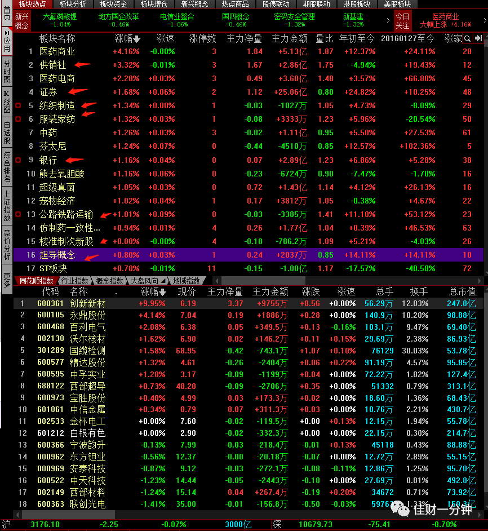488x531 pixels.
Task: Toggle the red plus marker beside 银行
Action: click(x=18, y=160)
